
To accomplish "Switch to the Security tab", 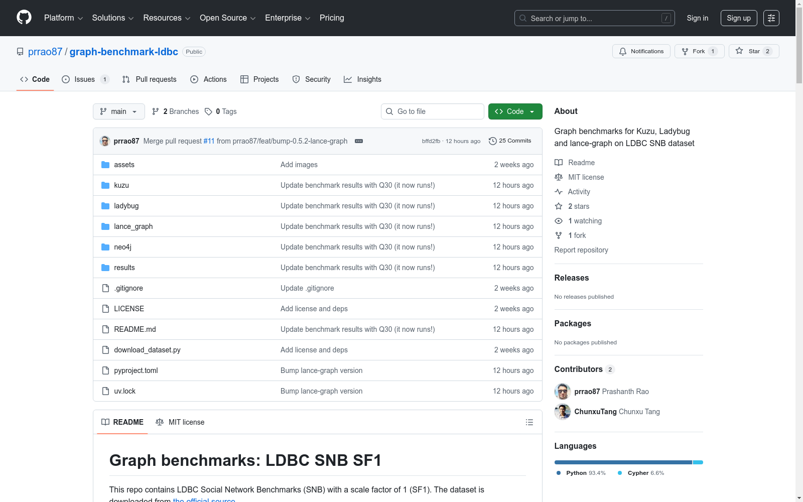I will 312,79.
